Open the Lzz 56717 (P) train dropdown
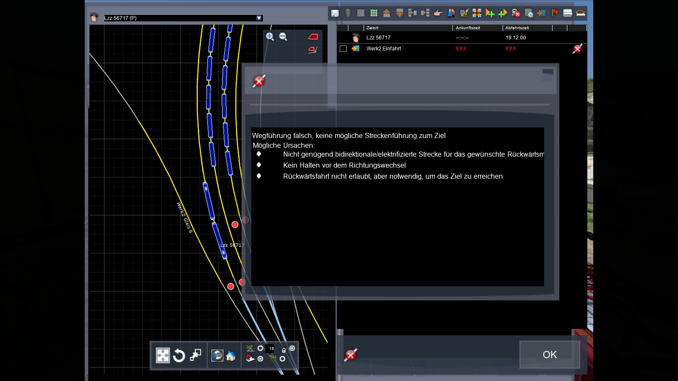This screenshot has height=381, width=678. [x=259, y=18]
